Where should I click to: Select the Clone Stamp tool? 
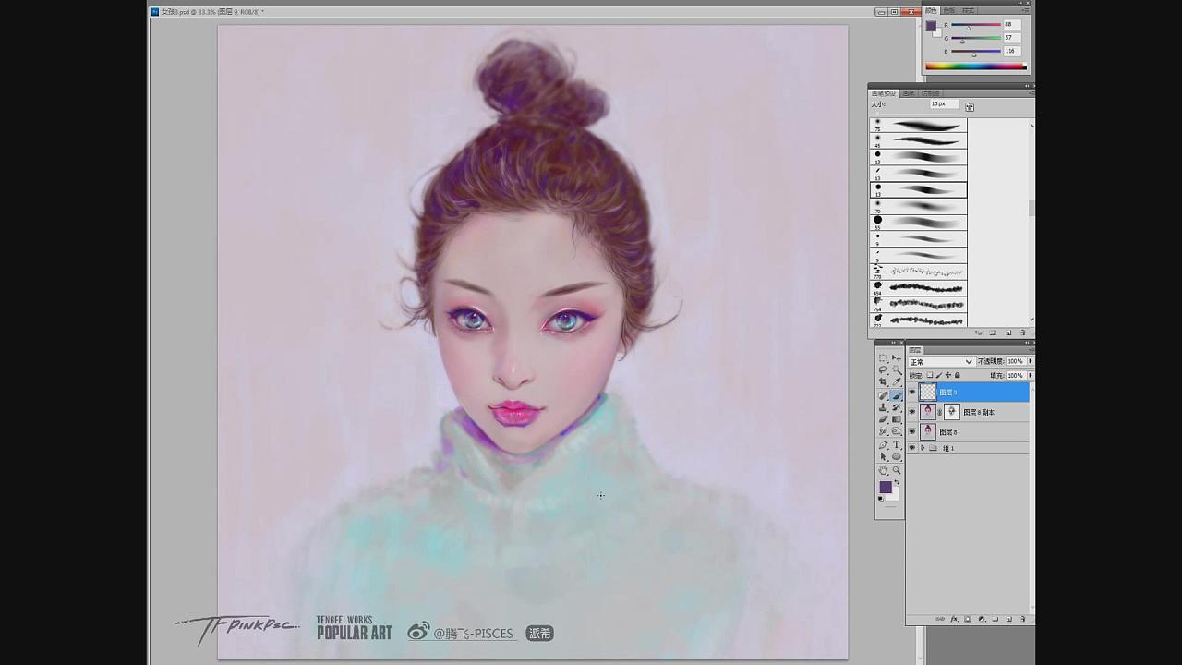click(883, 407)
